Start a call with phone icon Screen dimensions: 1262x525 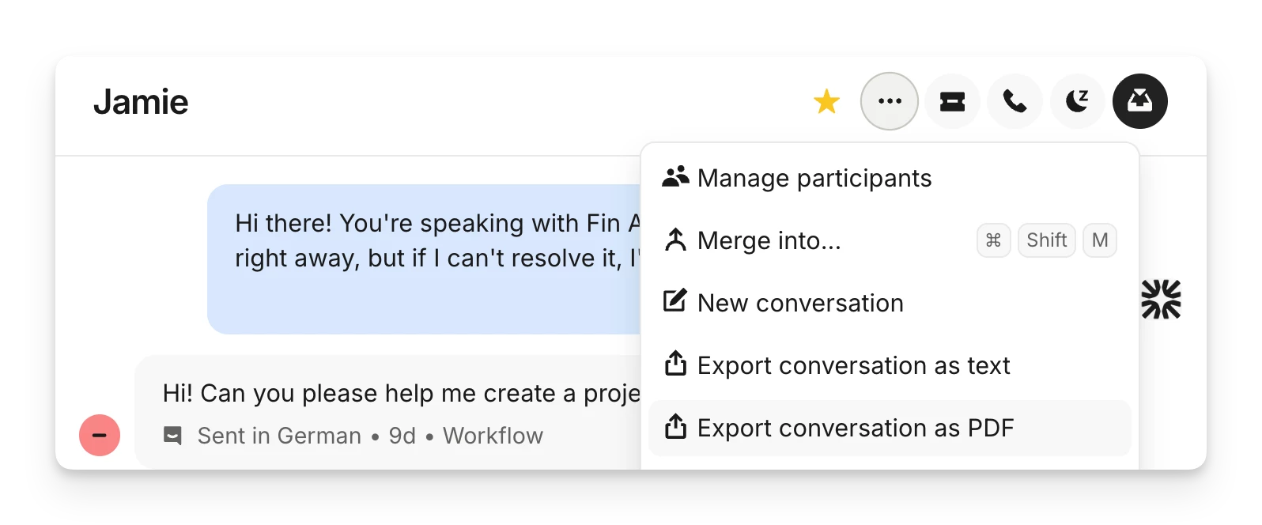(x=1015, y=101)
